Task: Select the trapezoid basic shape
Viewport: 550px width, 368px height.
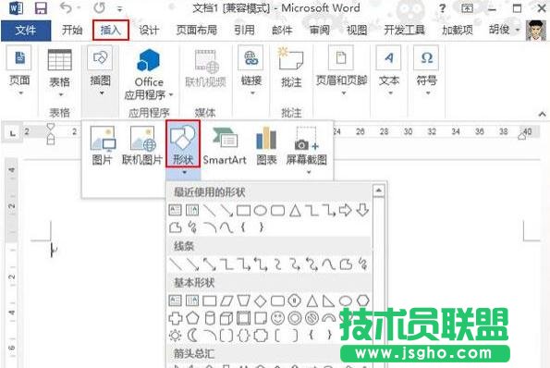Action: [244, 301]
